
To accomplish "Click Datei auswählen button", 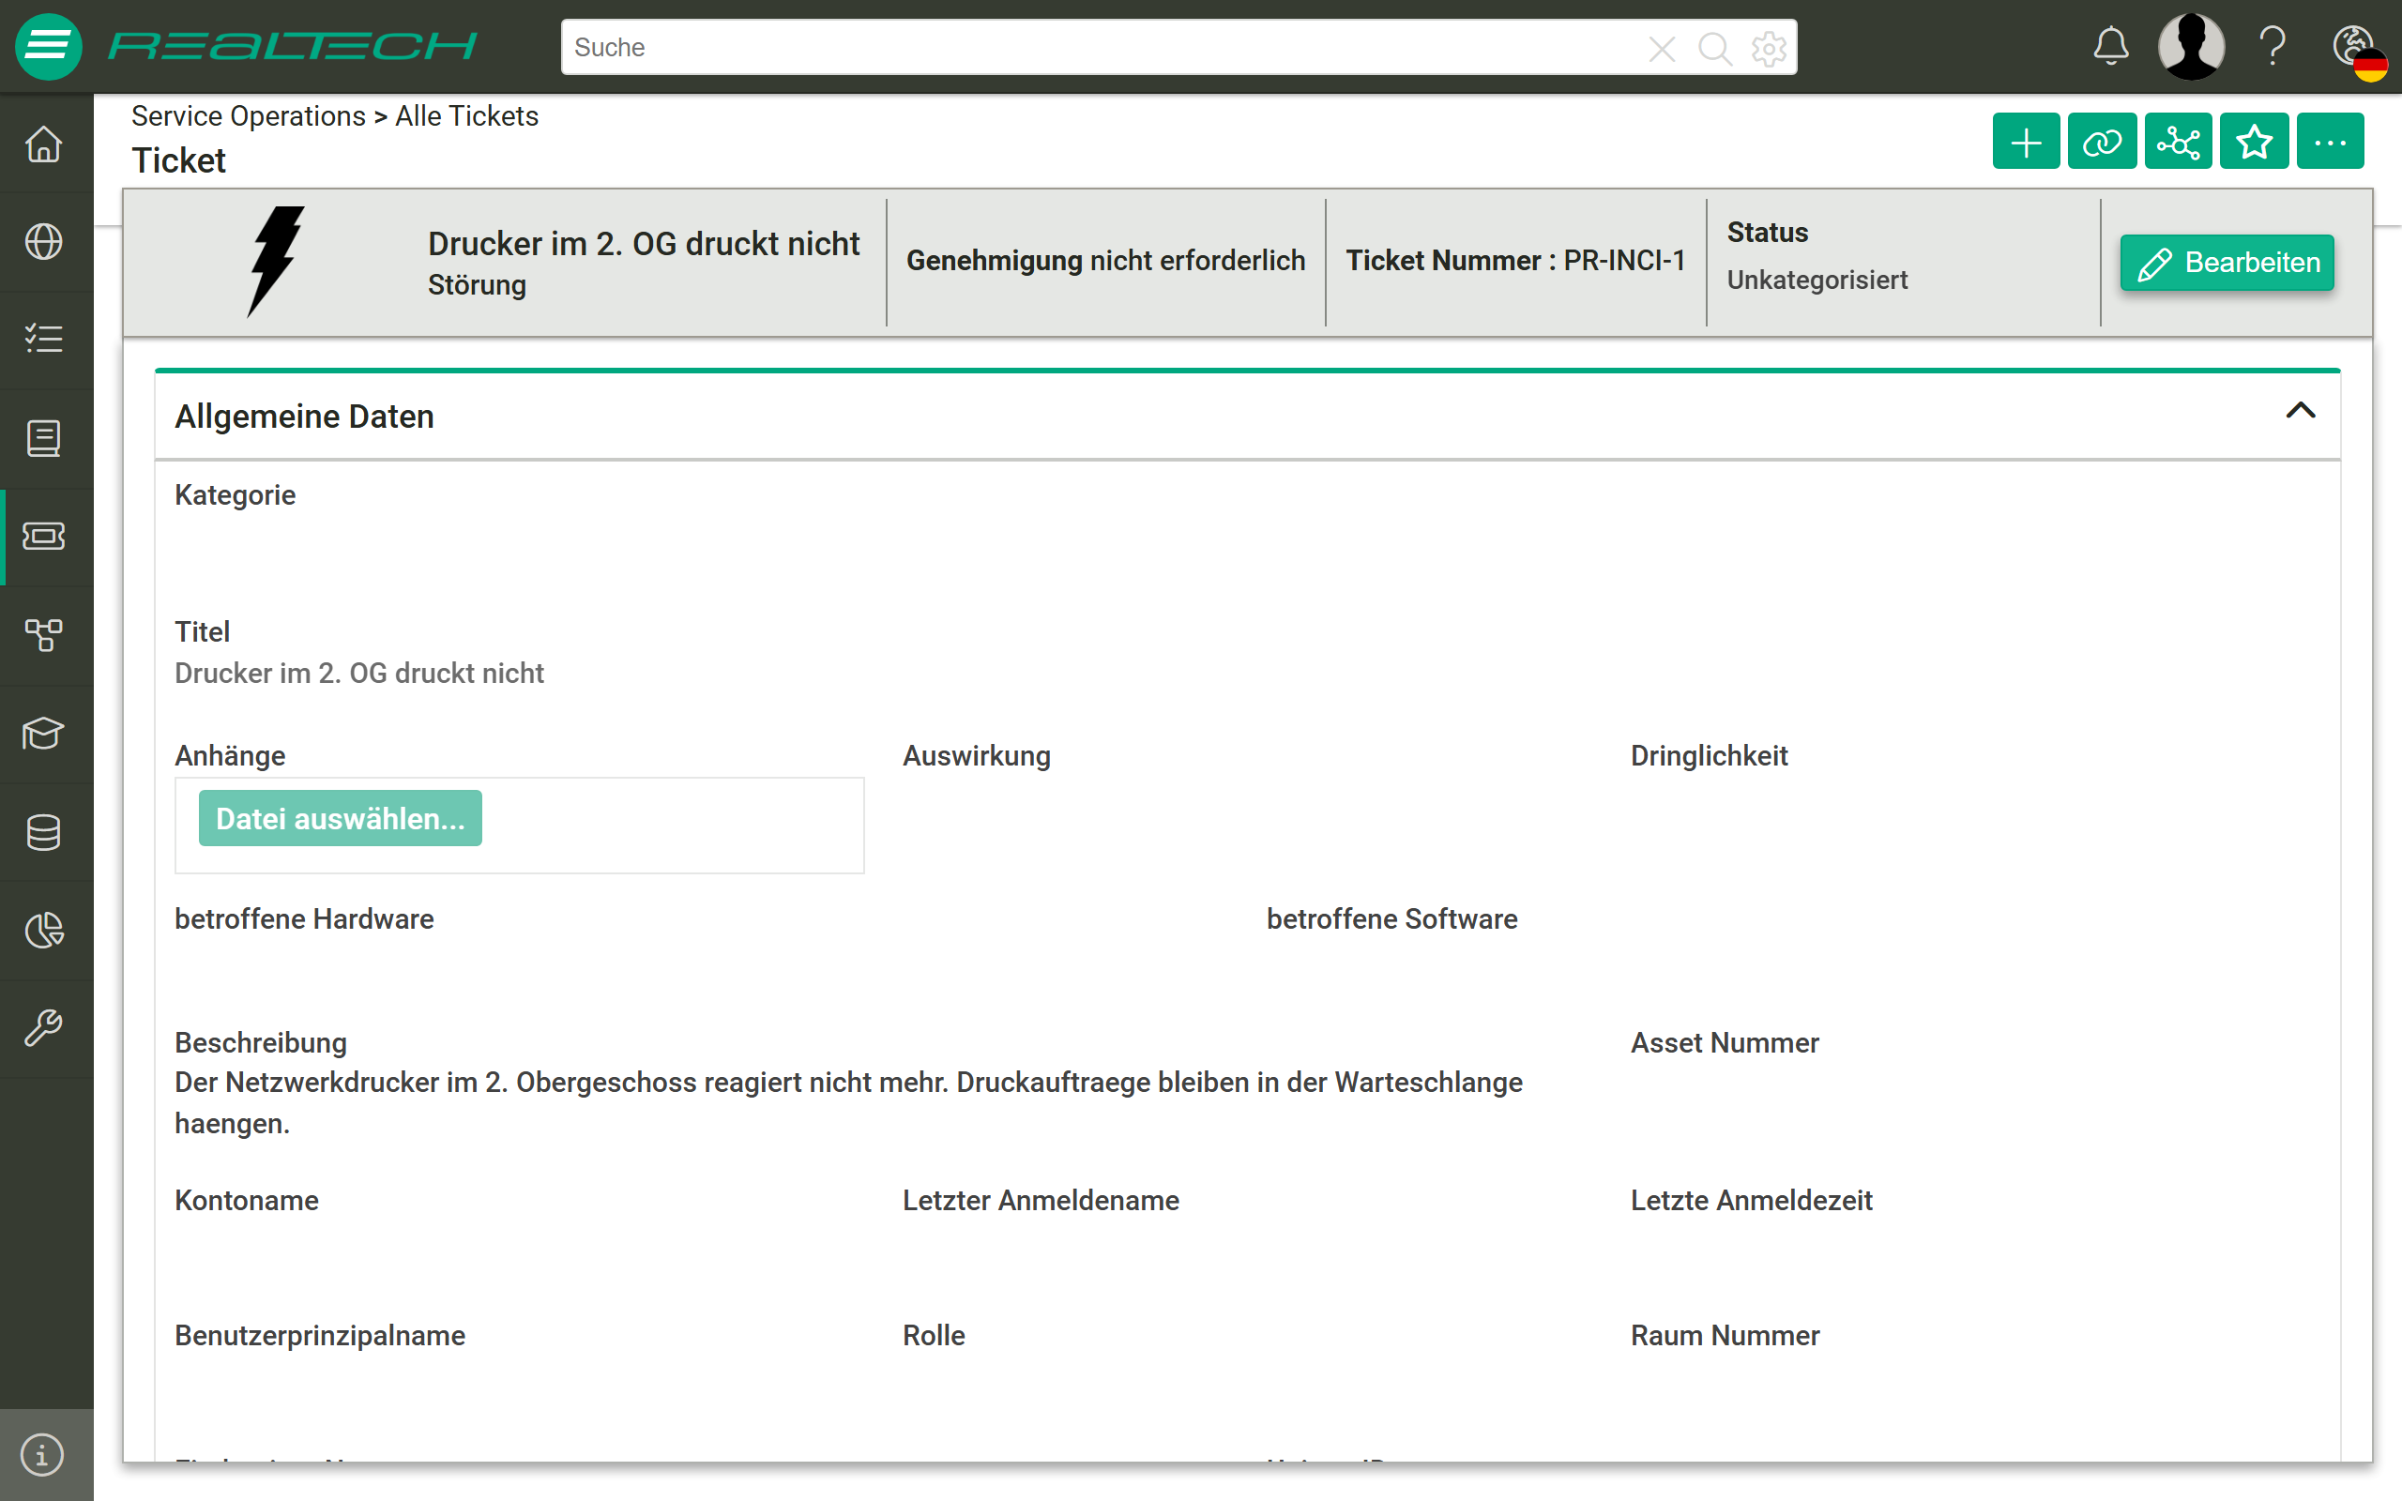I will click(341, 818).
